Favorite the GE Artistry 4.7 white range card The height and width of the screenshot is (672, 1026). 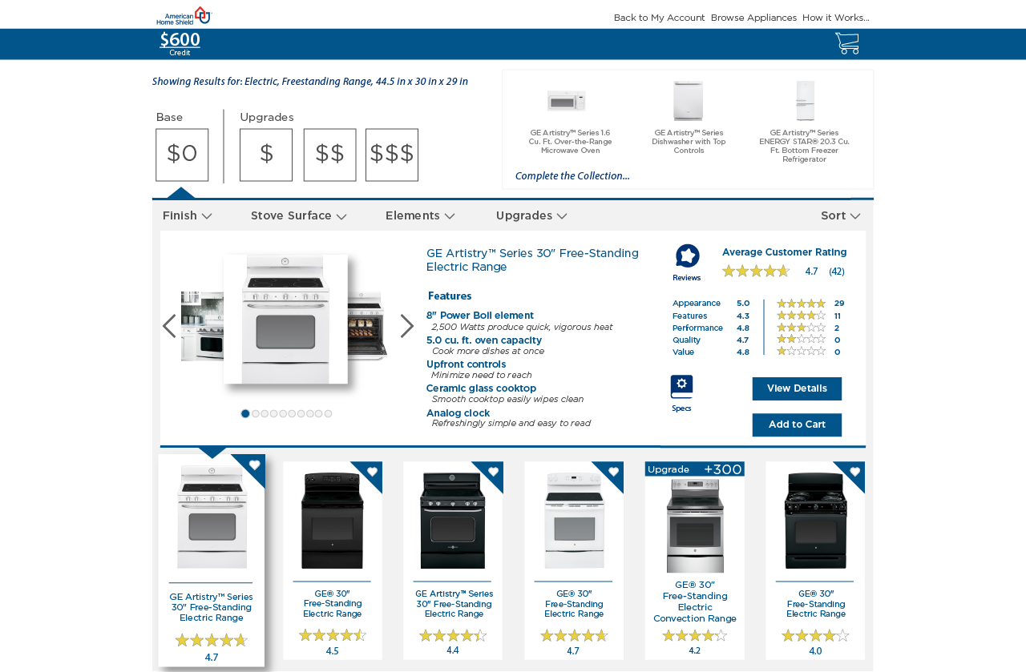pos(255,465)
